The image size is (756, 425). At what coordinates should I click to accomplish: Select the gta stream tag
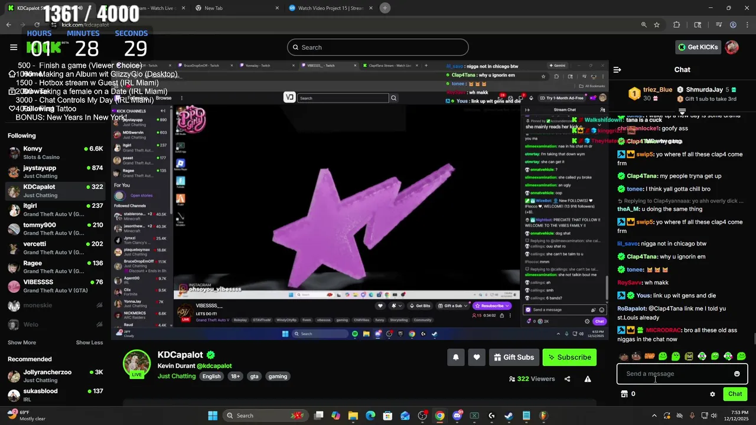pyautogui.click(x=254, y=376)
